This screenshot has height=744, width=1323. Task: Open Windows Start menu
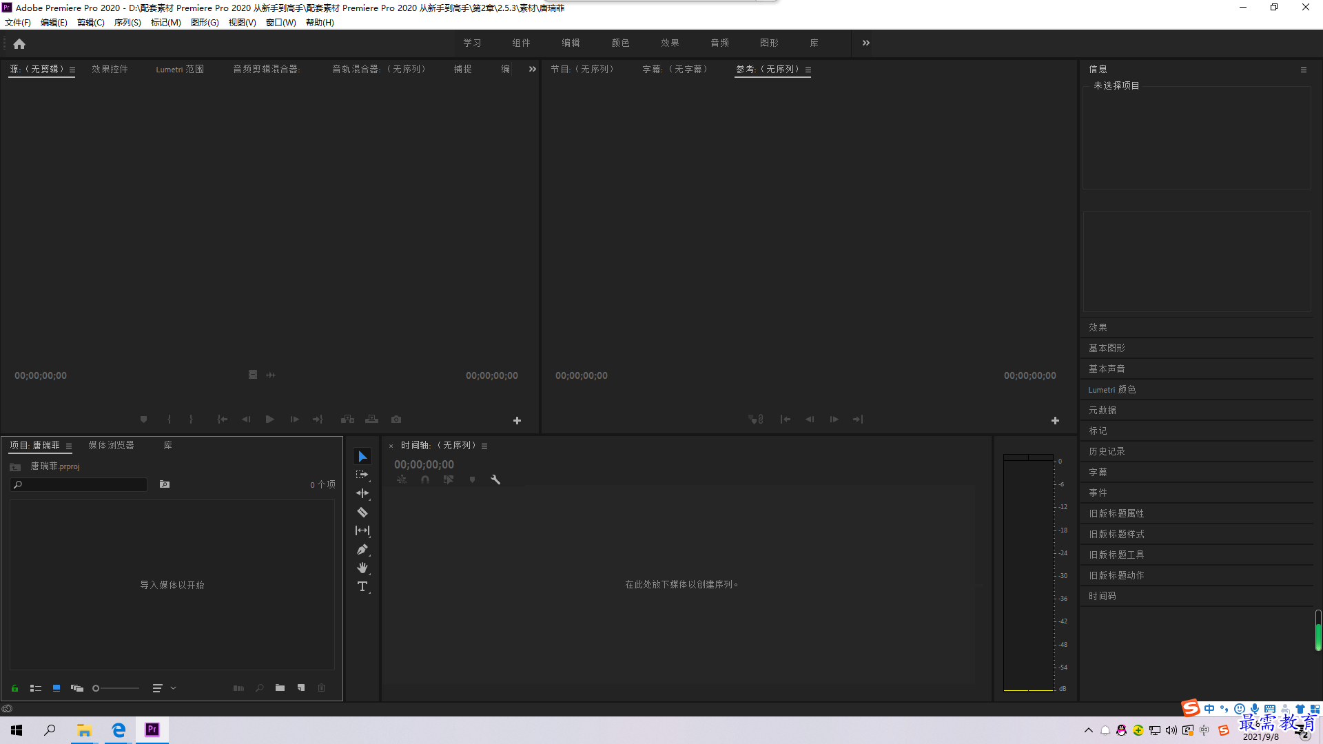[x=17, y=730]
